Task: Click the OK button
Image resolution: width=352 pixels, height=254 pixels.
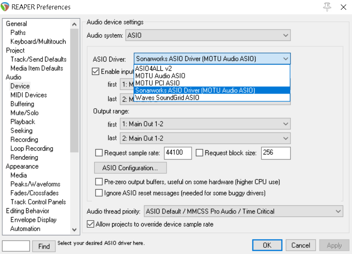Action: pyautogui.click(x=267, y=245)
